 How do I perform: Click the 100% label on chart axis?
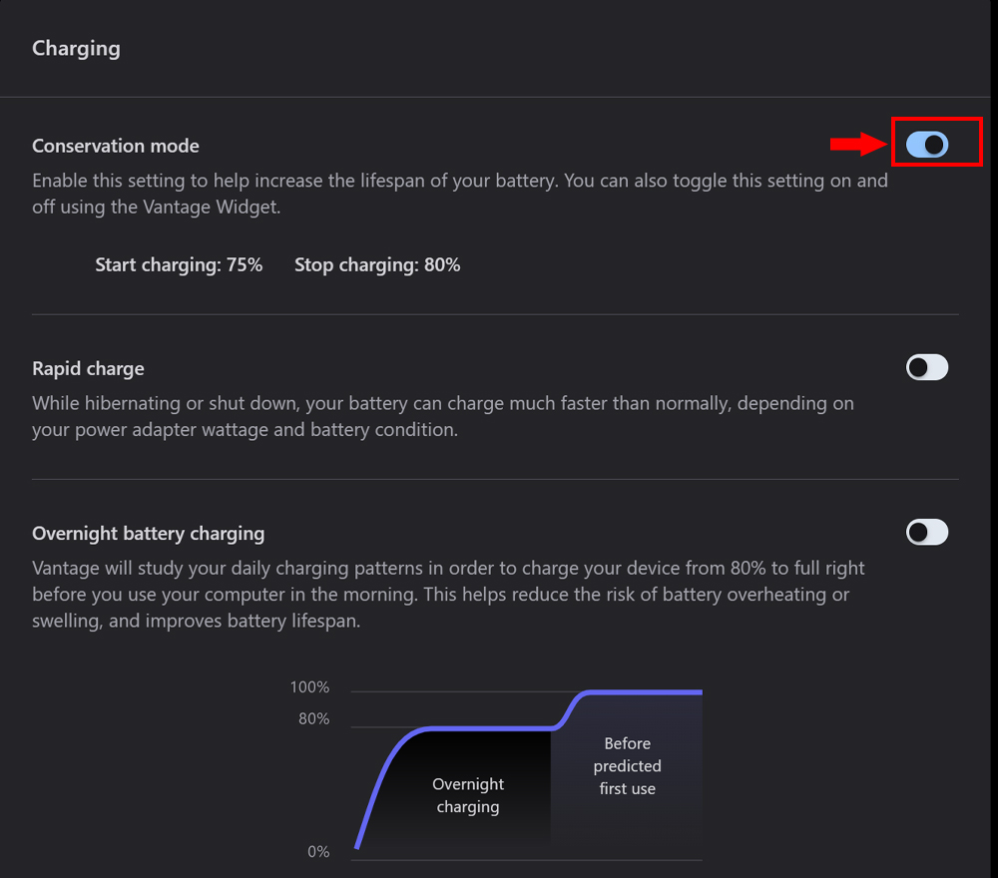point(309,687)
